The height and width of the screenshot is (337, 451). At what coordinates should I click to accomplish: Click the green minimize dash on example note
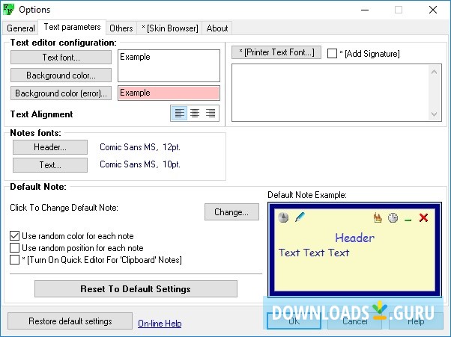(x=408, y=220)
